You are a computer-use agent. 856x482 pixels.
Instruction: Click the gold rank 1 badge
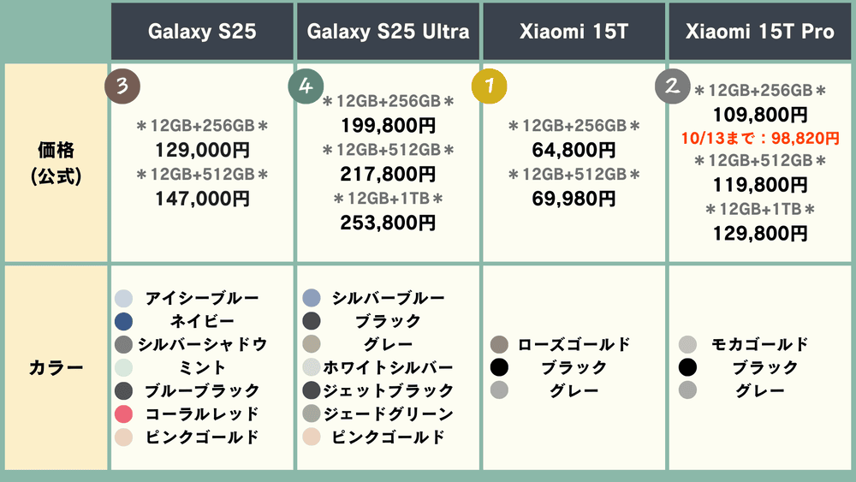pos(490,86)
